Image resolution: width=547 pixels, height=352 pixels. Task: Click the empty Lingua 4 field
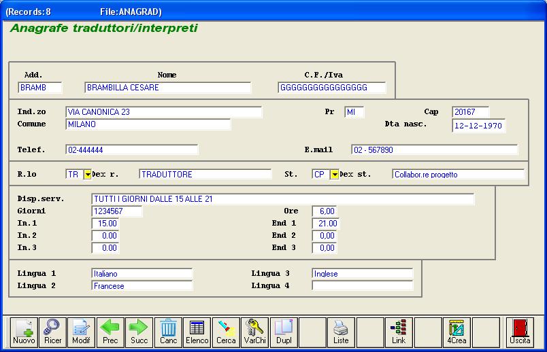pos(363,286)
